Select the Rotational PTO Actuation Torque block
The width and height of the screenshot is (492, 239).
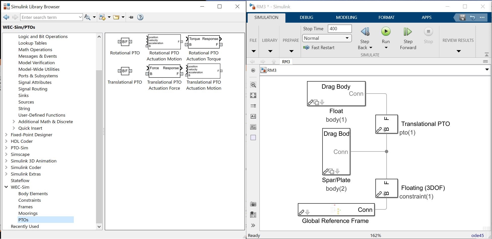tap(204, 42)
